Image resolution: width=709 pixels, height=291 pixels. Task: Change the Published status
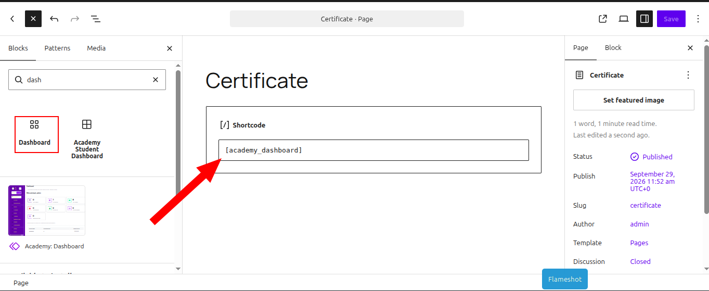[x=651, y=157]
